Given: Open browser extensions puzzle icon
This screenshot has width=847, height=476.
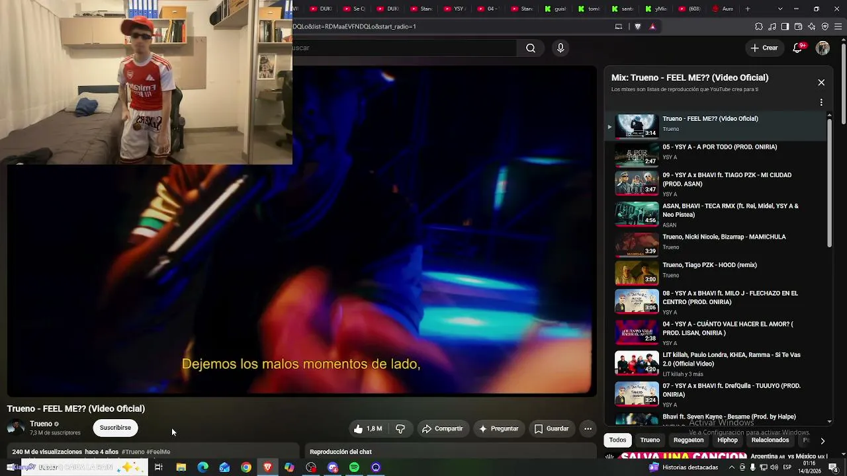Looking at the screenshot, I should click(x=759, y=26).
